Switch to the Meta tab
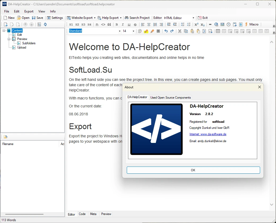The image size is (276, 223). click(93, 214)
